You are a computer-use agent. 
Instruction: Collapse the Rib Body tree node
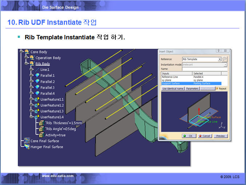27,63
